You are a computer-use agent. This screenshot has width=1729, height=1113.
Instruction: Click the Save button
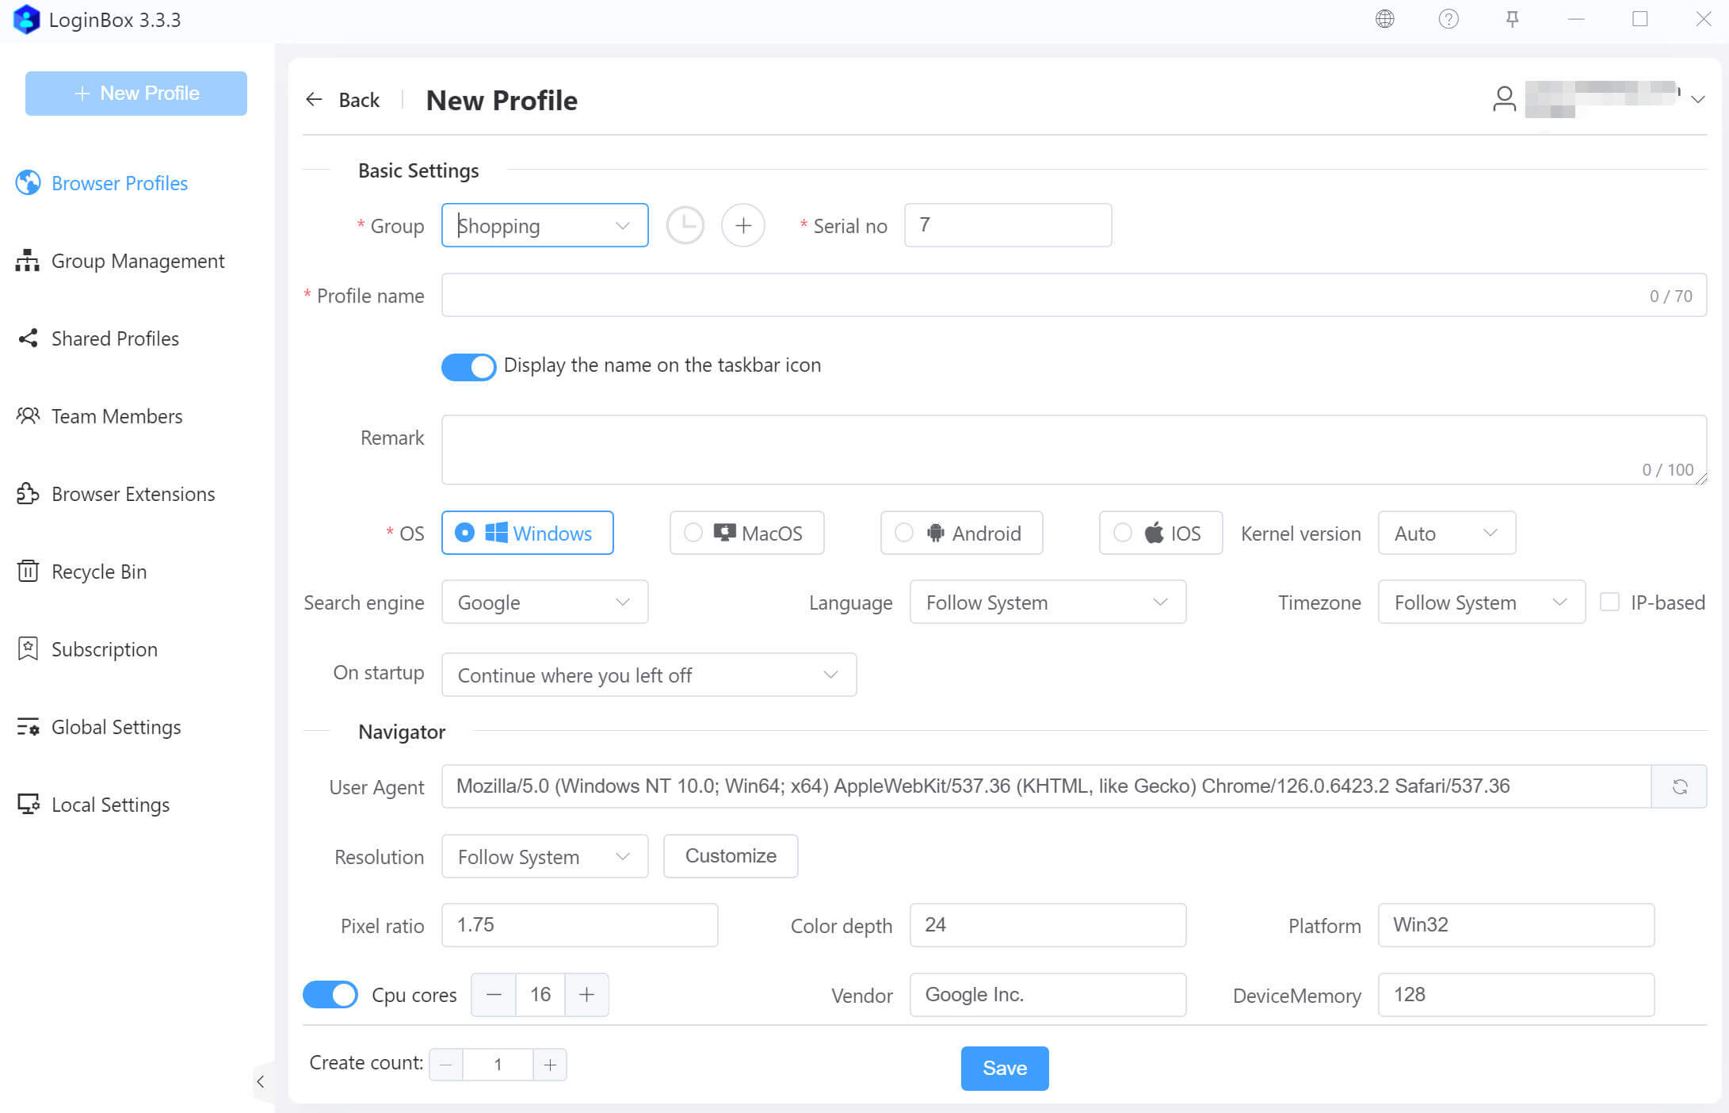[1004, 1069]
